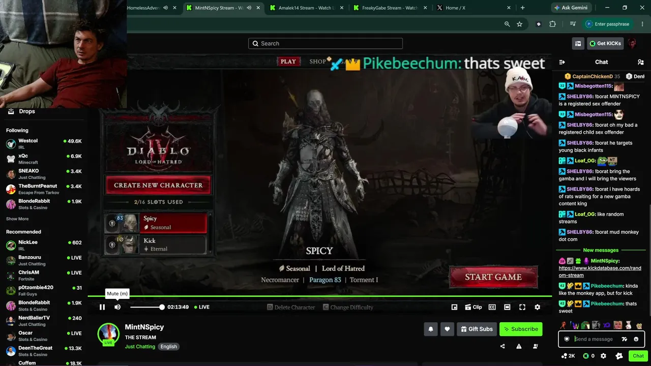651x366 pixels.
Task: Open channel points 2K balance
Action: point(568,356)
